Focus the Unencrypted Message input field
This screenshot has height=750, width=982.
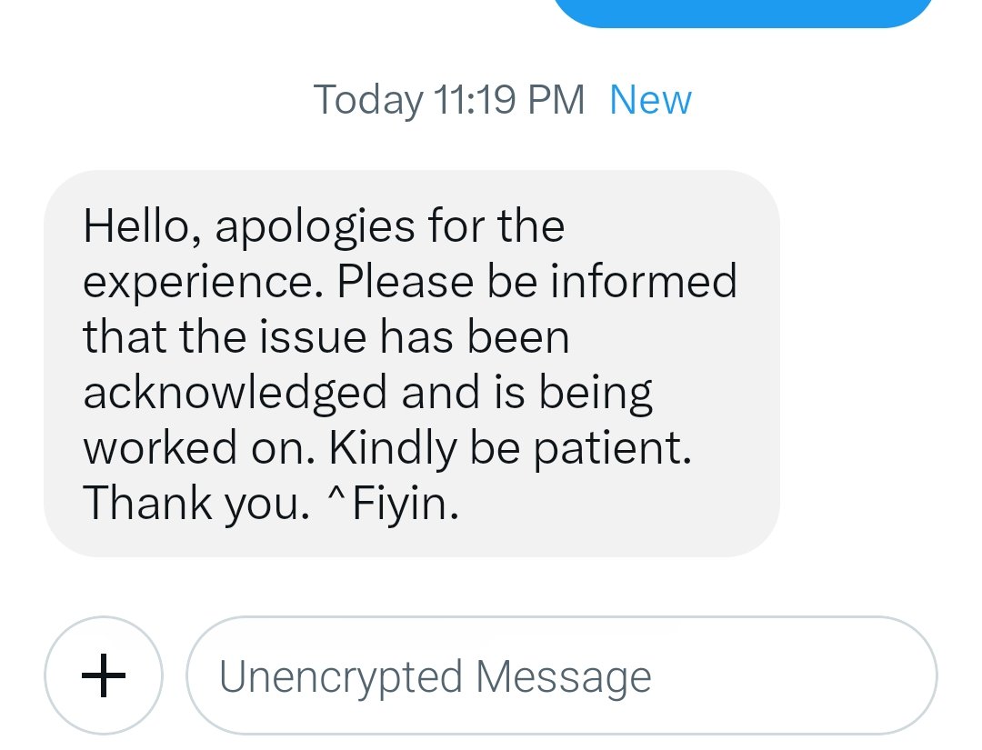point(561,675)
